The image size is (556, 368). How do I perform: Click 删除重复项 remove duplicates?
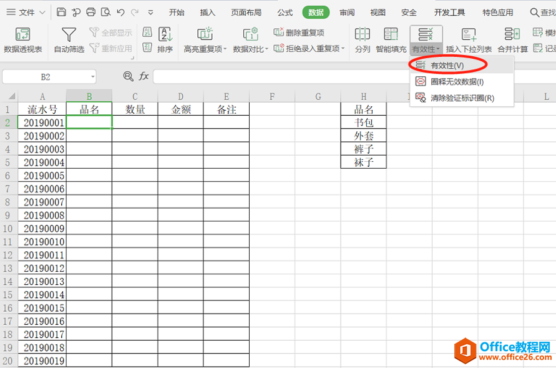pyautogui.click(x=299, y=32)
